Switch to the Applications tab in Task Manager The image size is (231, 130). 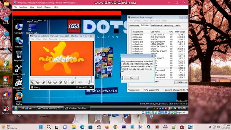[134, 26]
